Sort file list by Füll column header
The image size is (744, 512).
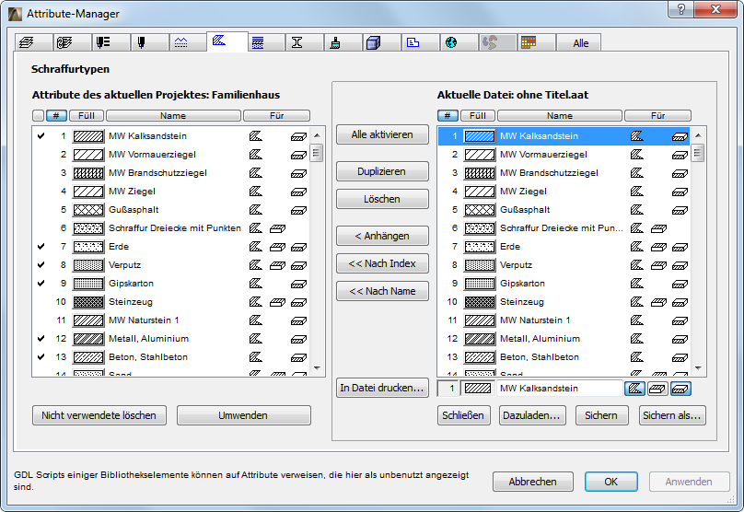[x=478, y=115]
